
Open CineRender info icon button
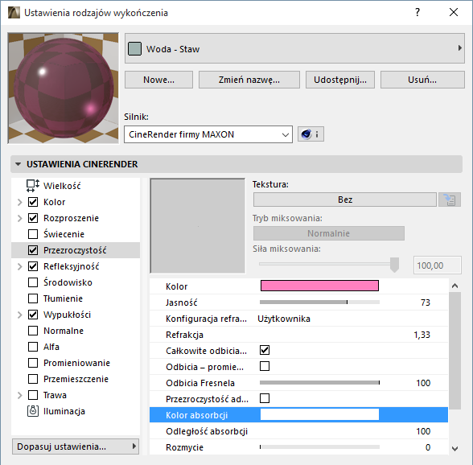coord(311,134)
